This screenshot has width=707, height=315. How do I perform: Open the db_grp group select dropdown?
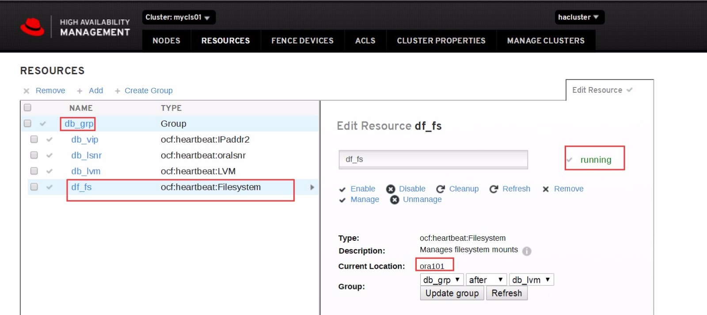[x=442, y=280]
